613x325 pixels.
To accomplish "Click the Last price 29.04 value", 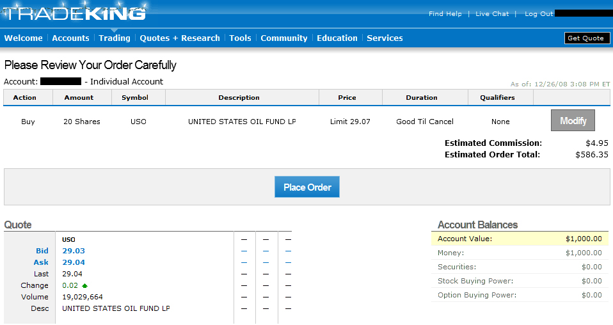I will click(72, 274).
